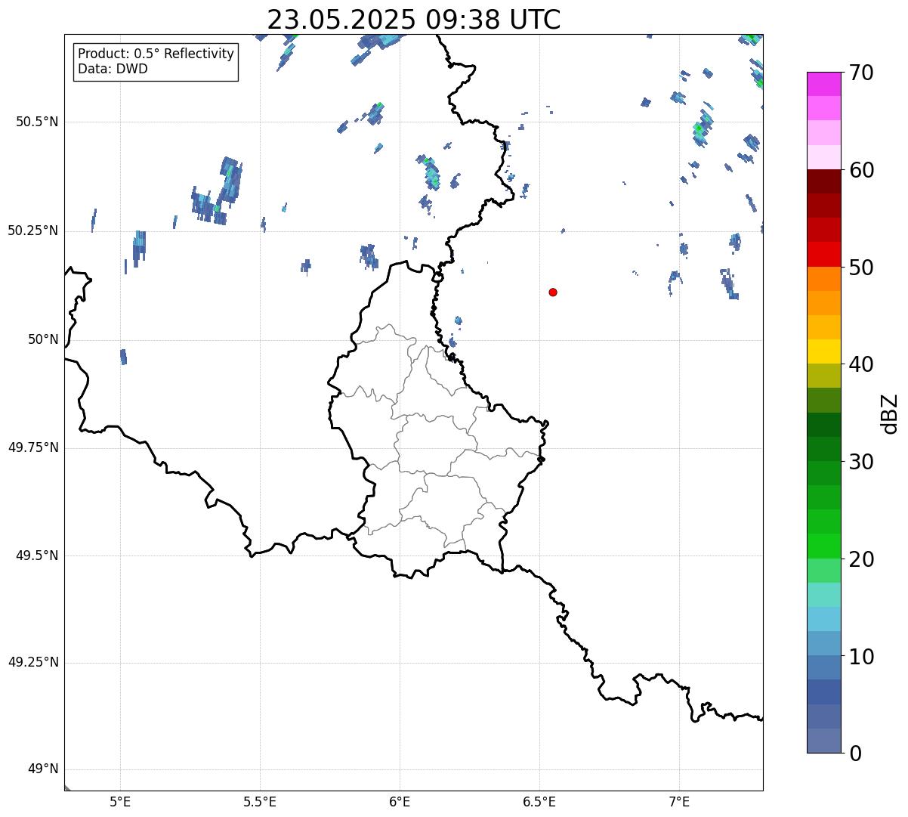Click the dark maroon colorbar segment below 60
Screen dimensions: 908x817
pyautogui.click(x=823, y=181)
